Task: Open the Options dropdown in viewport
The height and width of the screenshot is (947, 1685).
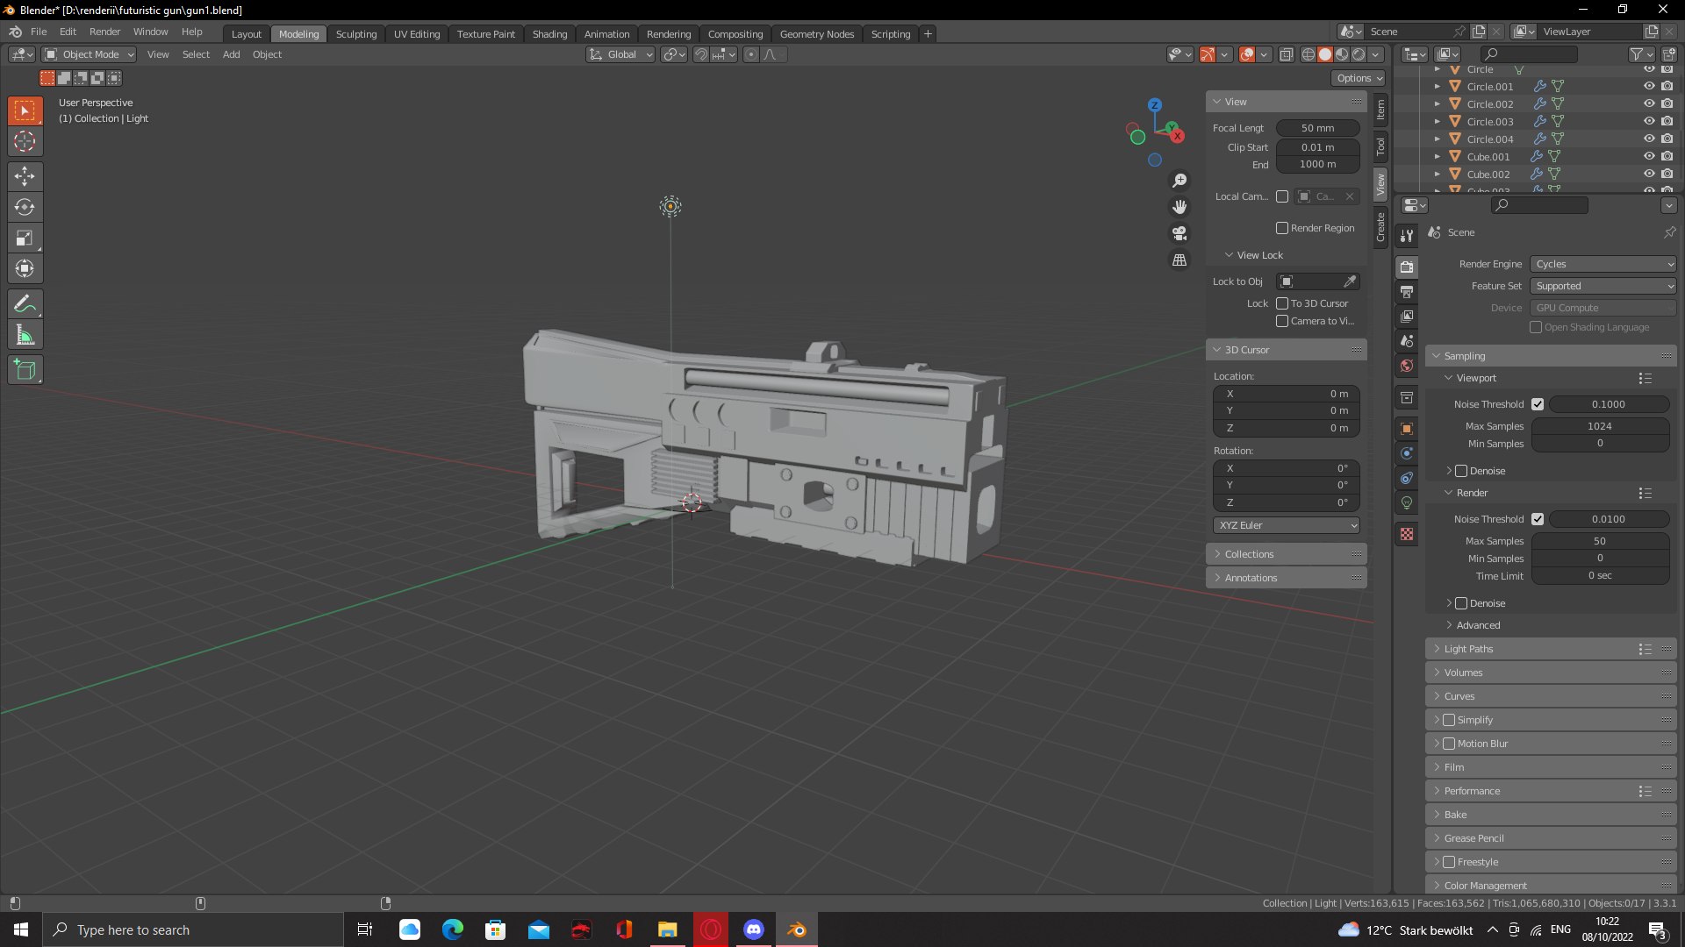Action: 1359,78
